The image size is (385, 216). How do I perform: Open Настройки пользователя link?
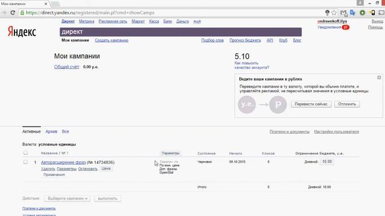tap(336, 131)
